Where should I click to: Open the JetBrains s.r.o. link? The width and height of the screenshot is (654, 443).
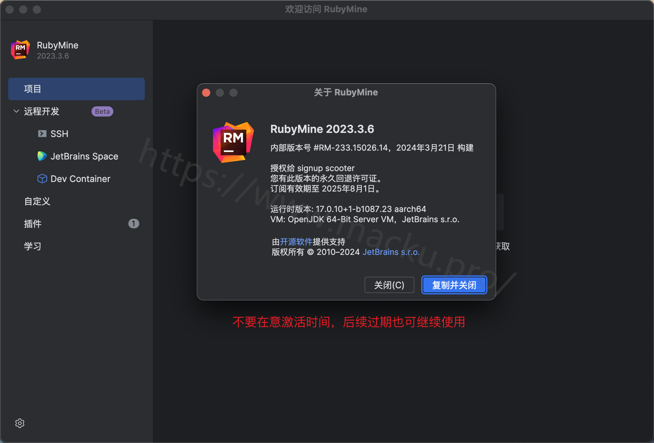tap(391, 252)
